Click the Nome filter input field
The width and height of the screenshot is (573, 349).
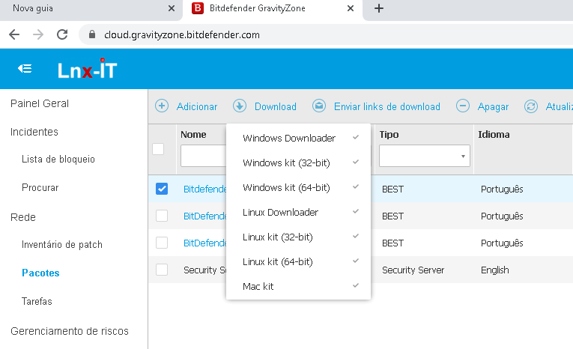point(204,156)
